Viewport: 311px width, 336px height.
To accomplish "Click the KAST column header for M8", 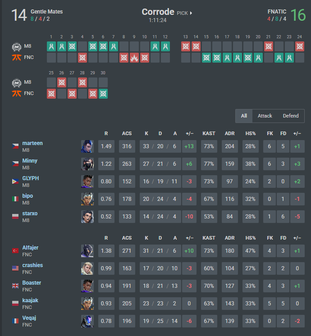I will pyautogui.click(x=209, y=133).
